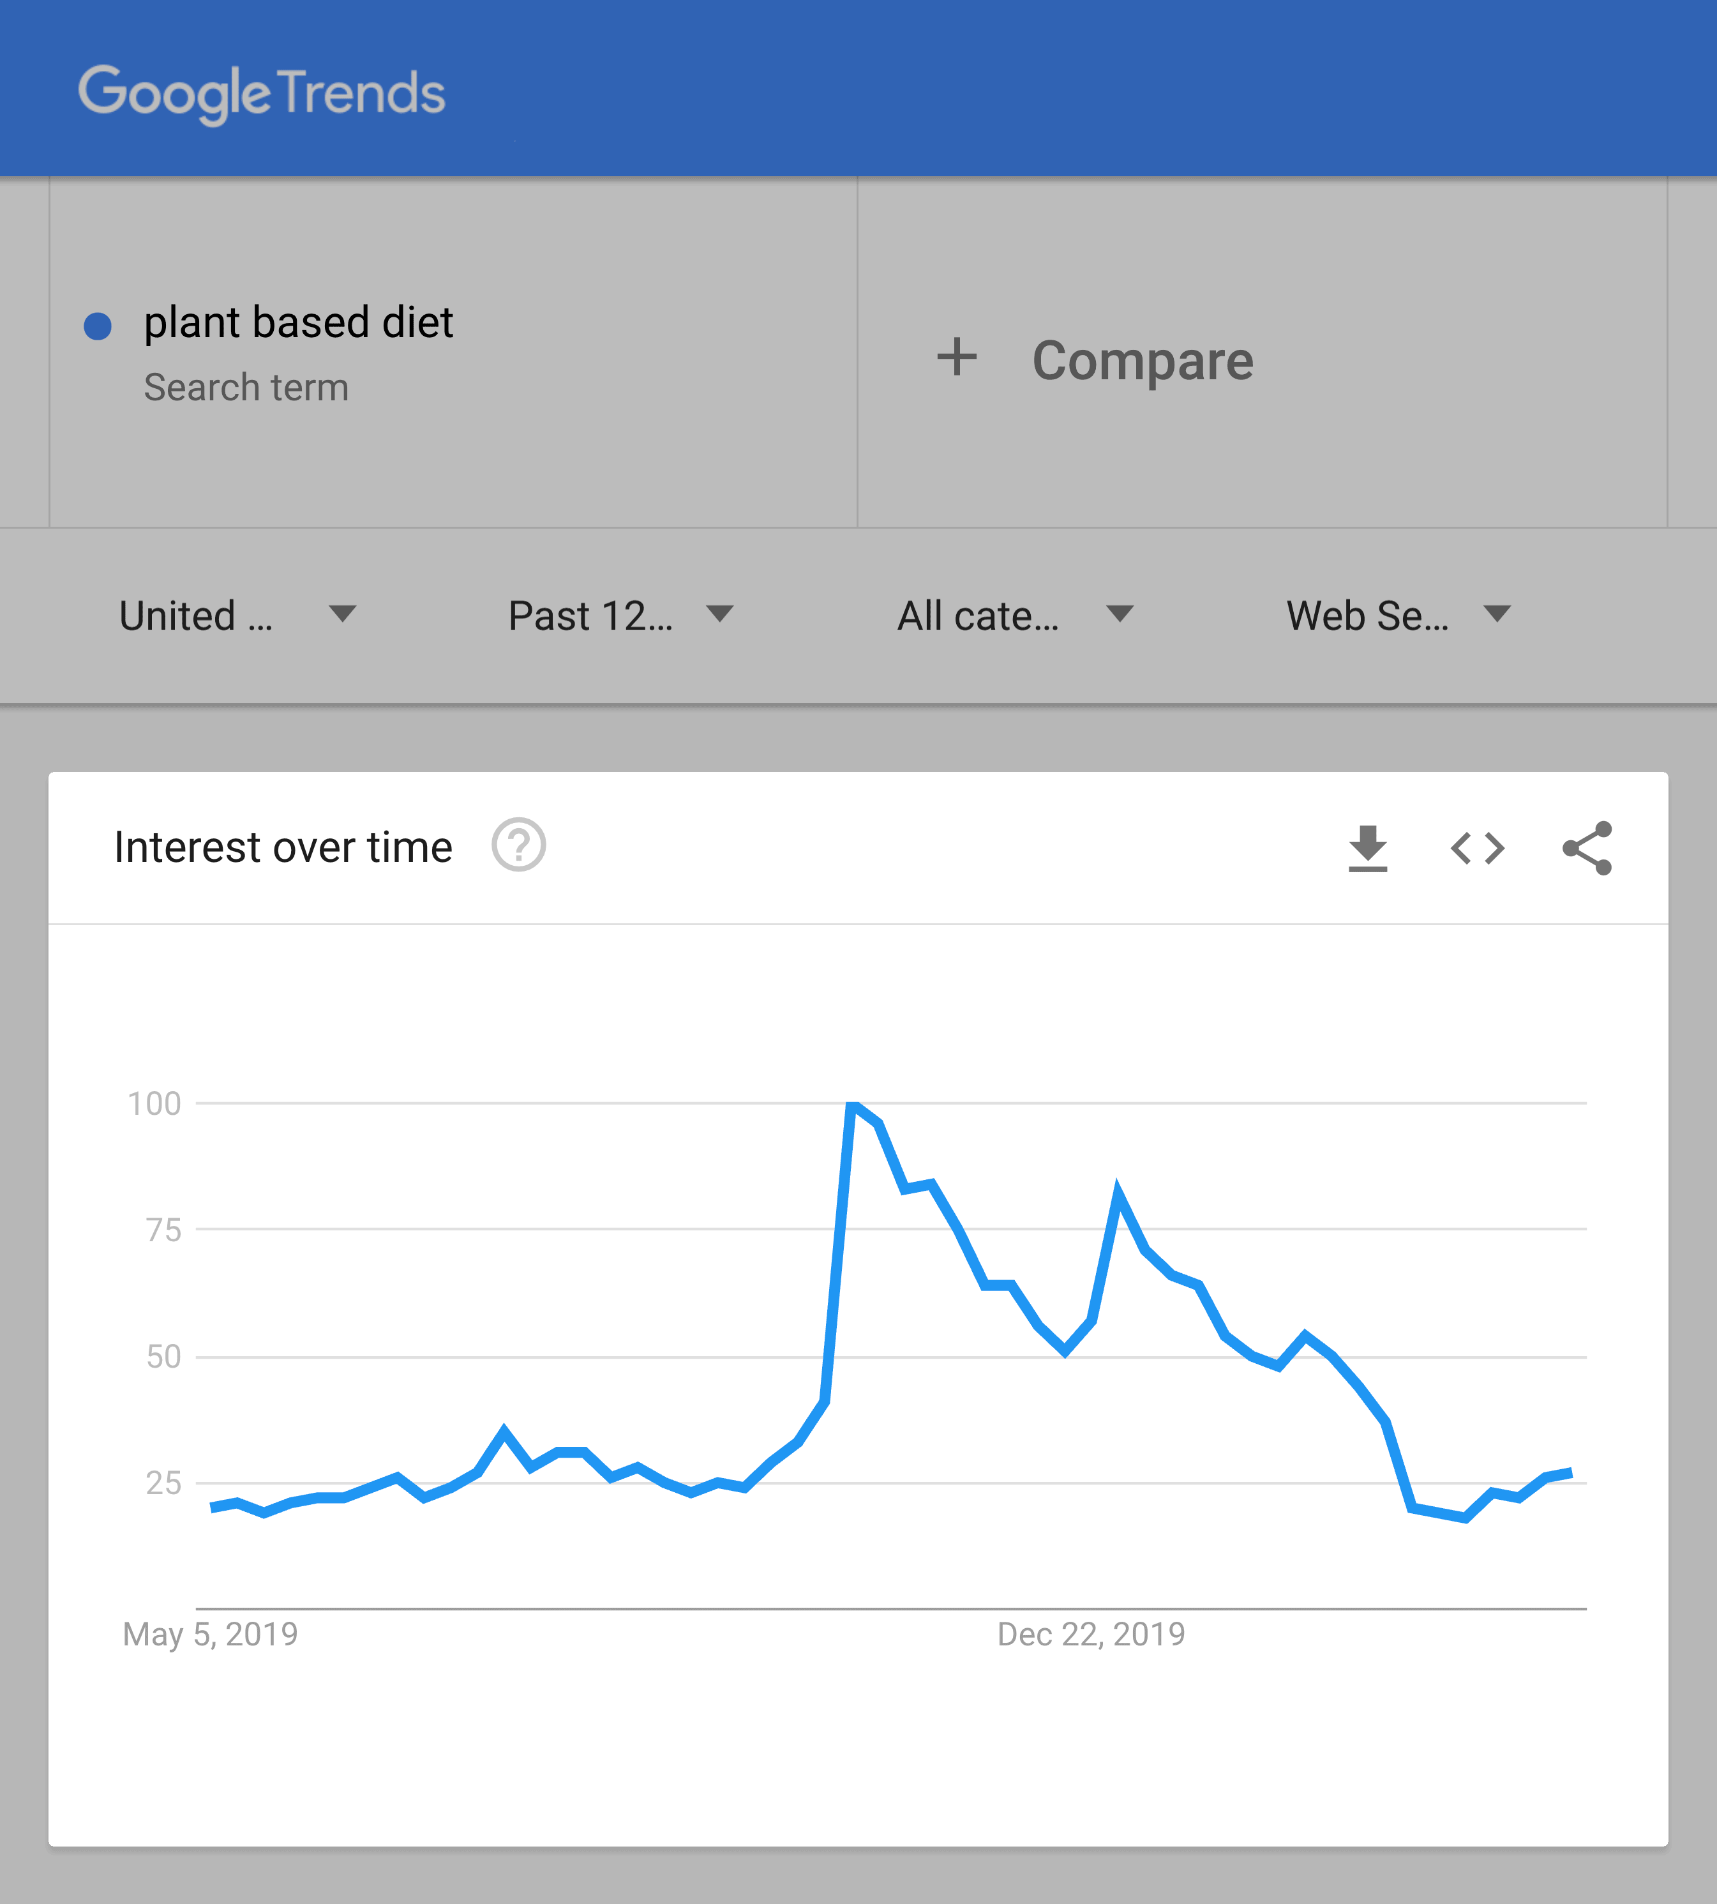Open the Web Search type dropdown
This screenshot has height=1904, width=1717.
tap(1399, 615)
